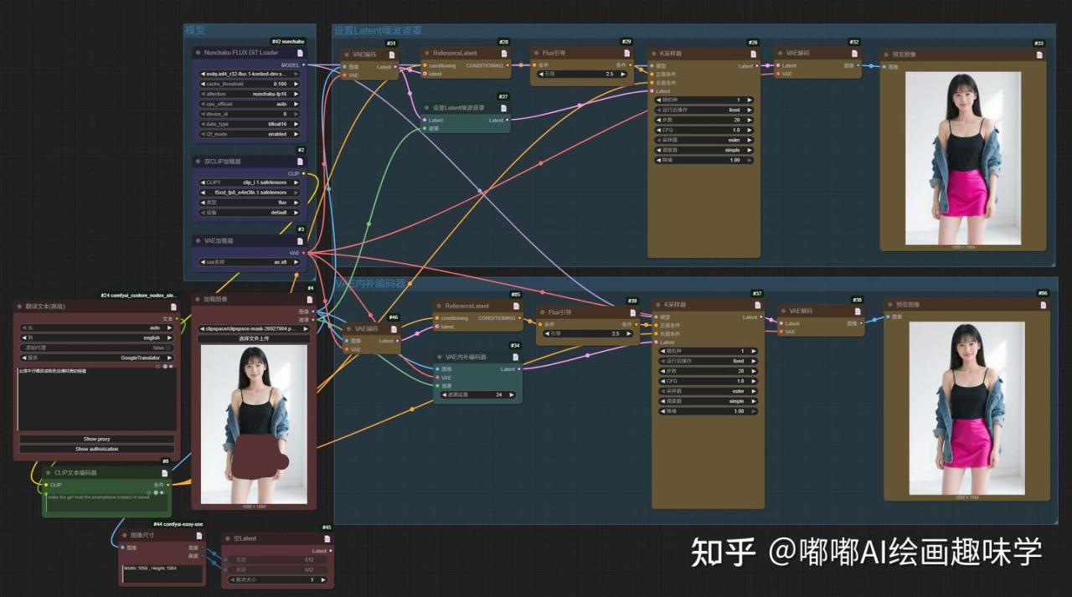The width and height of the screenshot is (1072, 597).
Task: Open t5xxl_fp8_e4m3fn safetensors dropdown
Action: (251, 193)
